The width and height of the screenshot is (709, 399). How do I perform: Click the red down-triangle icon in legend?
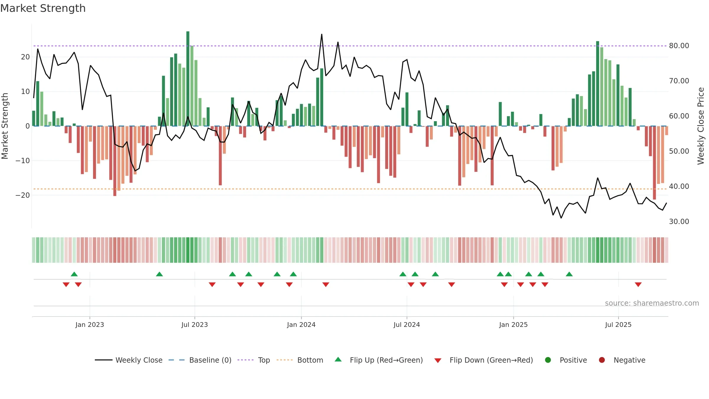(438, 361)
